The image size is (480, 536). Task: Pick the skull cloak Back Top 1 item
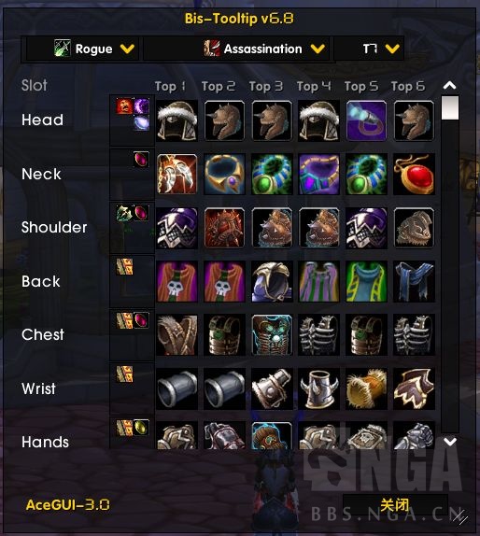[177, 281]
